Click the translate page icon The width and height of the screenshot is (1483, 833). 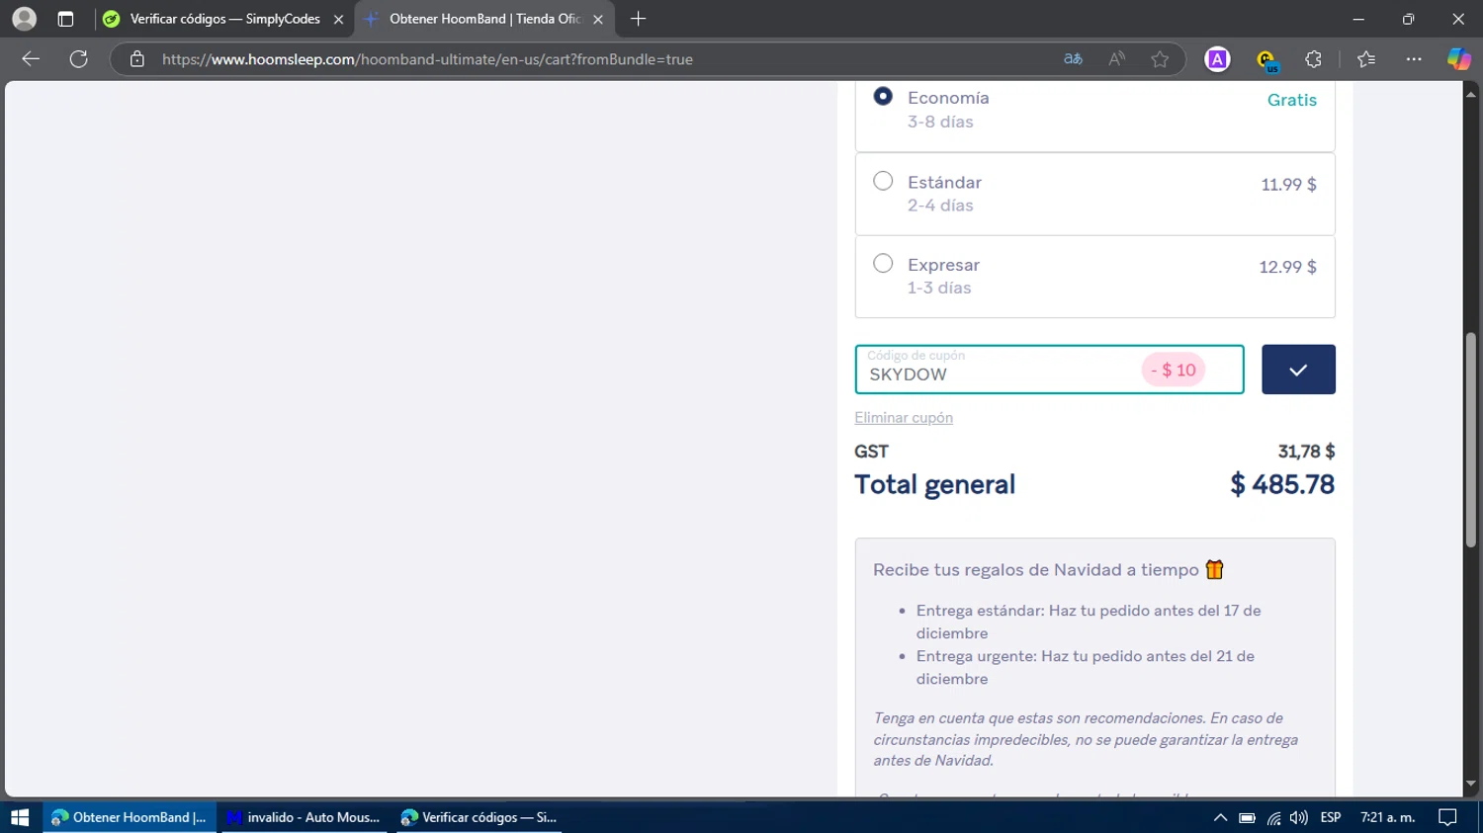1073,59
